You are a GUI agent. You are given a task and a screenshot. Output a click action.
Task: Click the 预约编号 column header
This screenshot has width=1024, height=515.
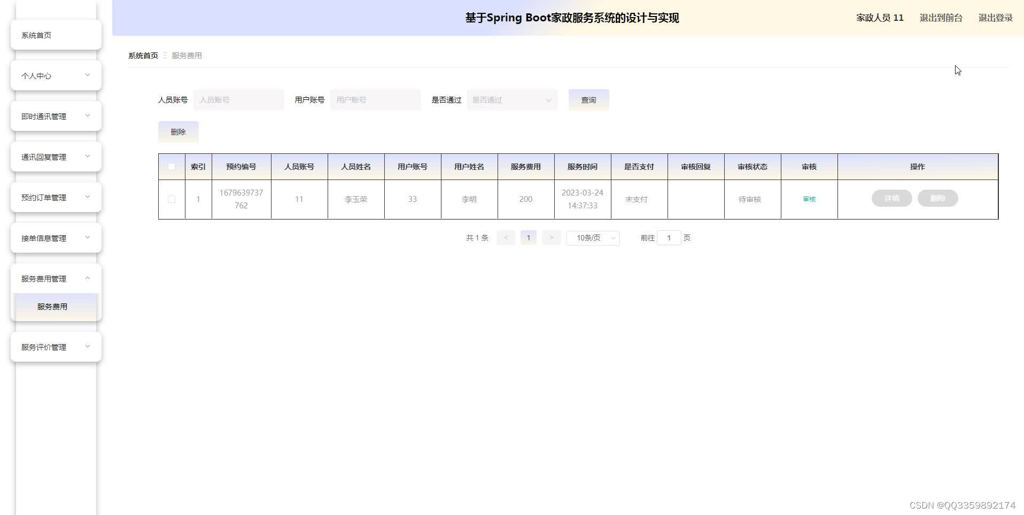(x=241, y=167)
